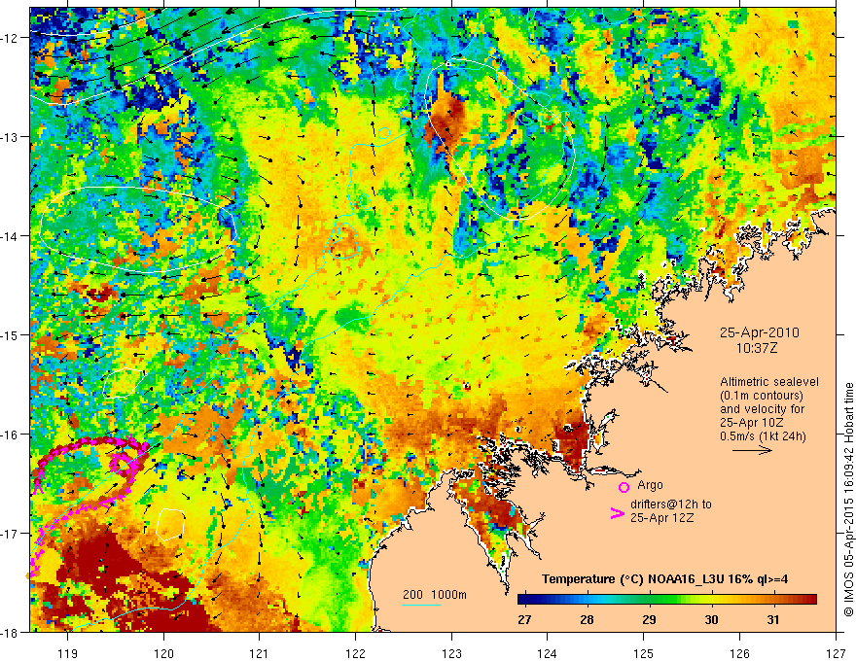
Task: Click the longitude axis label 125
Action: (644, 653)
